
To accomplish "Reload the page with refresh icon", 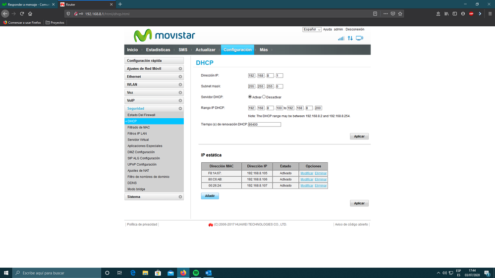I will tap(22, 13).
